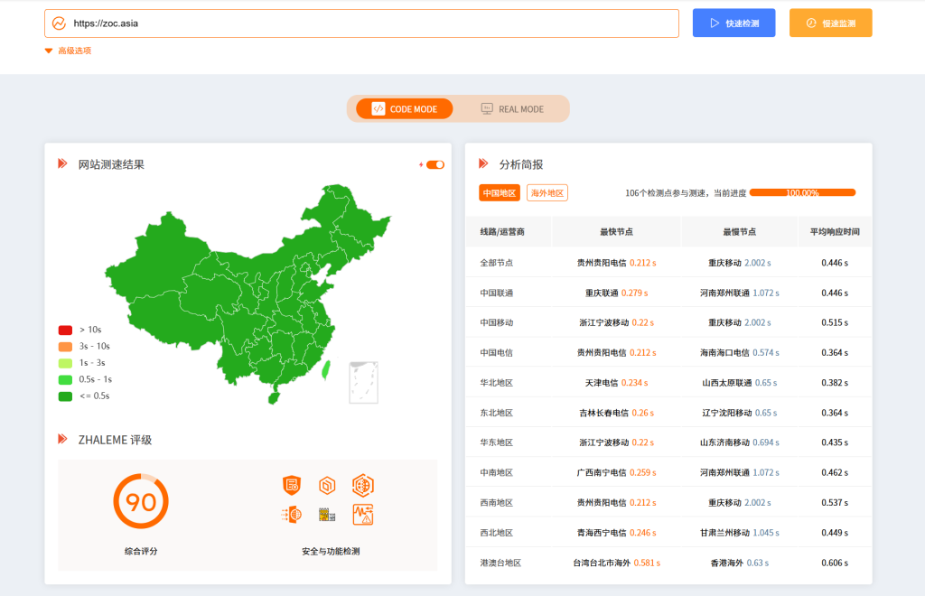
Task: Select the 海外地区 tab
Action: 547,193
